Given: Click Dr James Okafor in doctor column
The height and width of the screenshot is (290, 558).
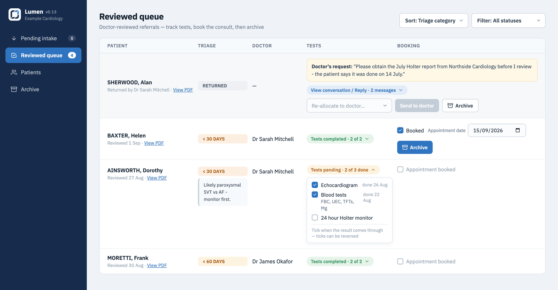Looking at the screenshot, I should 273,261.
